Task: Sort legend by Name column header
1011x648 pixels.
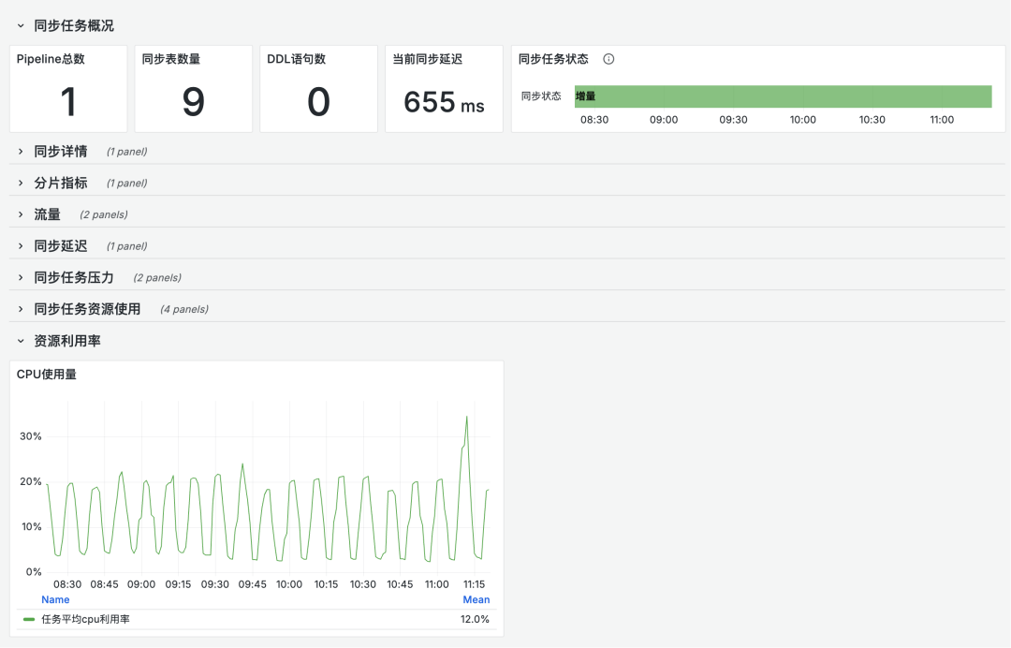Action: tap(55, 599)
